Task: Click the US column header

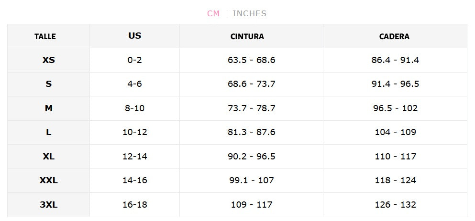Action: pyautogui.click(x=134, y=36)
